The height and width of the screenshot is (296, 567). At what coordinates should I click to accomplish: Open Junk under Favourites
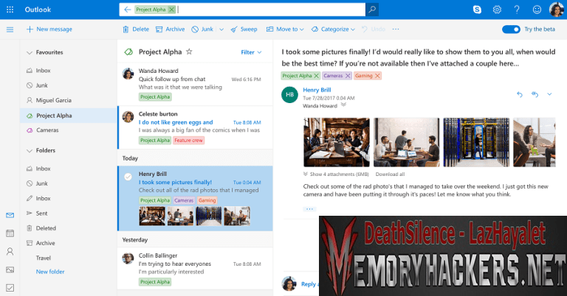pos(37,85)
